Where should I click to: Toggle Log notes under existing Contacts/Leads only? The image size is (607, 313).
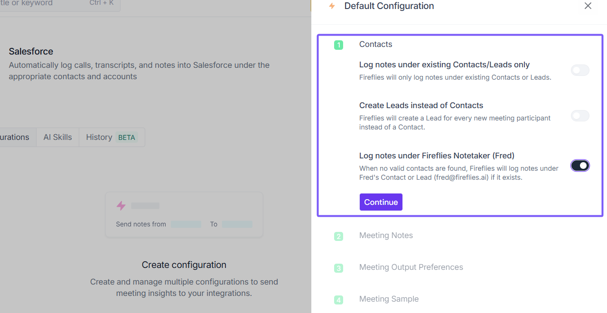(x=580, y=70)
